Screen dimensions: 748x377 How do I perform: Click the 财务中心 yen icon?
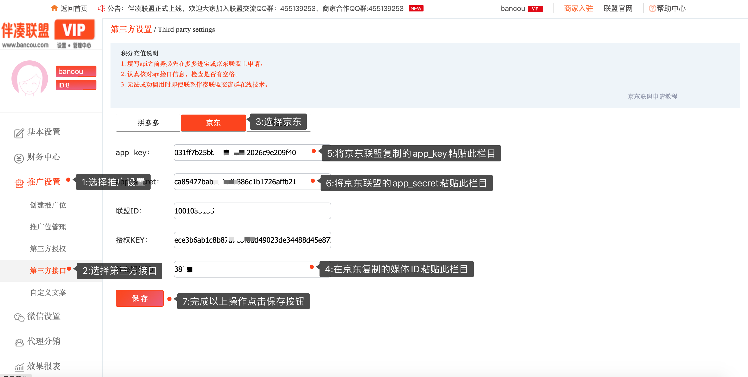[x=19, y=158]
